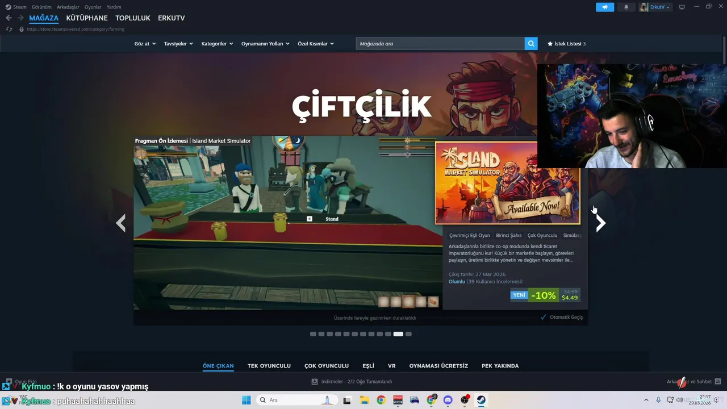
Task: Open the Yardım menu
Action: (x=114, y=7)
